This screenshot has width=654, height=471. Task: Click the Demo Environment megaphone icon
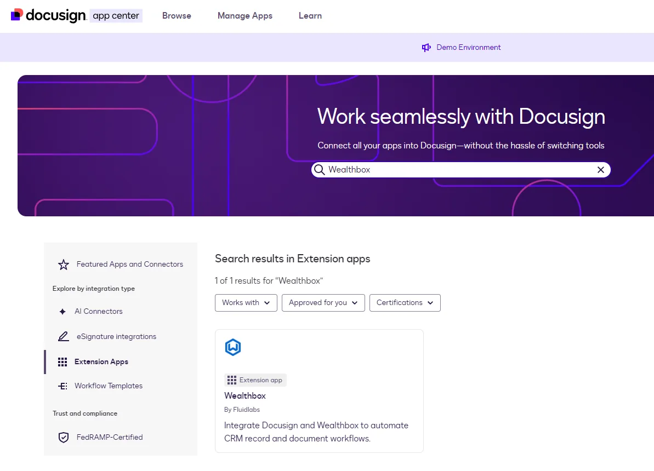(x=426, y=48)
